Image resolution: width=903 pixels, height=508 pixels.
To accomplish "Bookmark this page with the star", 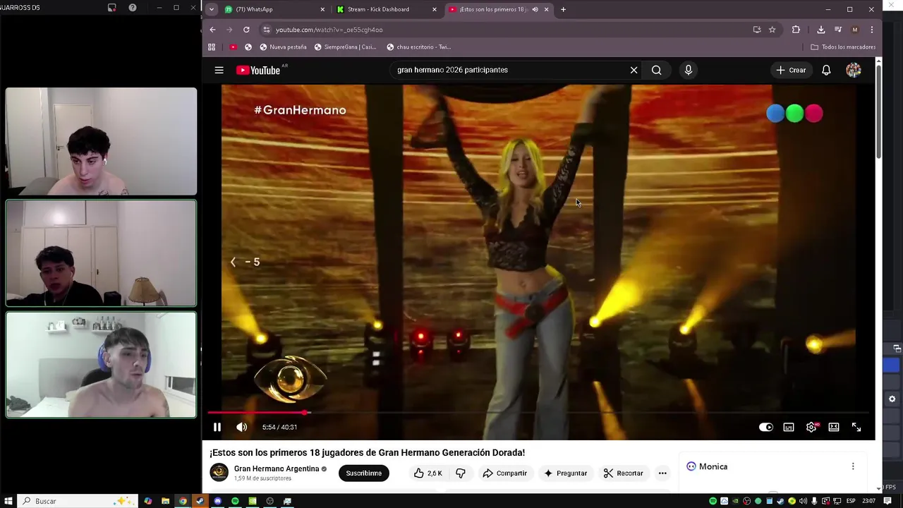I will coord(772,30).
